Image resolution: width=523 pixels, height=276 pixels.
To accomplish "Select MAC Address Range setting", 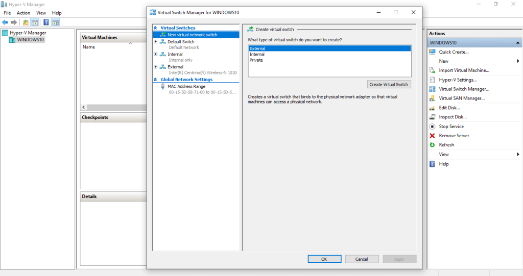I will coord(186,86).
